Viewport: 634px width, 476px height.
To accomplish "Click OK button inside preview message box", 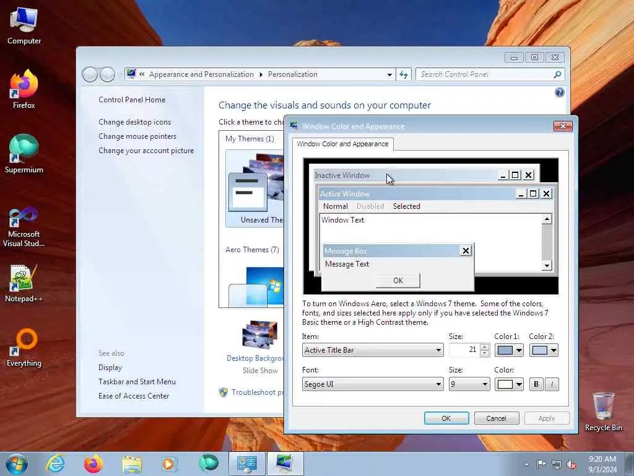I will coord(398,281).
